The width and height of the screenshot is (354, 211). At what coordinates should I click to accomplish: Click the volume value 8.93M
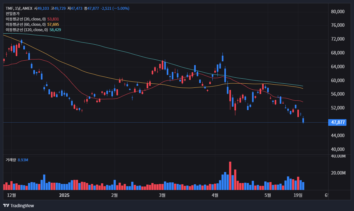(x=23, y=160)
